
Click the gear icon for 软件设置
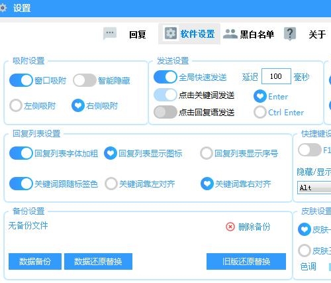171,33
